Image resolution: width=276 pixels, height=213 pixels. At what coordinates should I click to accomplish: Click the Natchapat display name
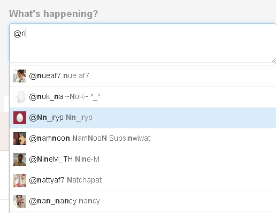pos(84,180)
